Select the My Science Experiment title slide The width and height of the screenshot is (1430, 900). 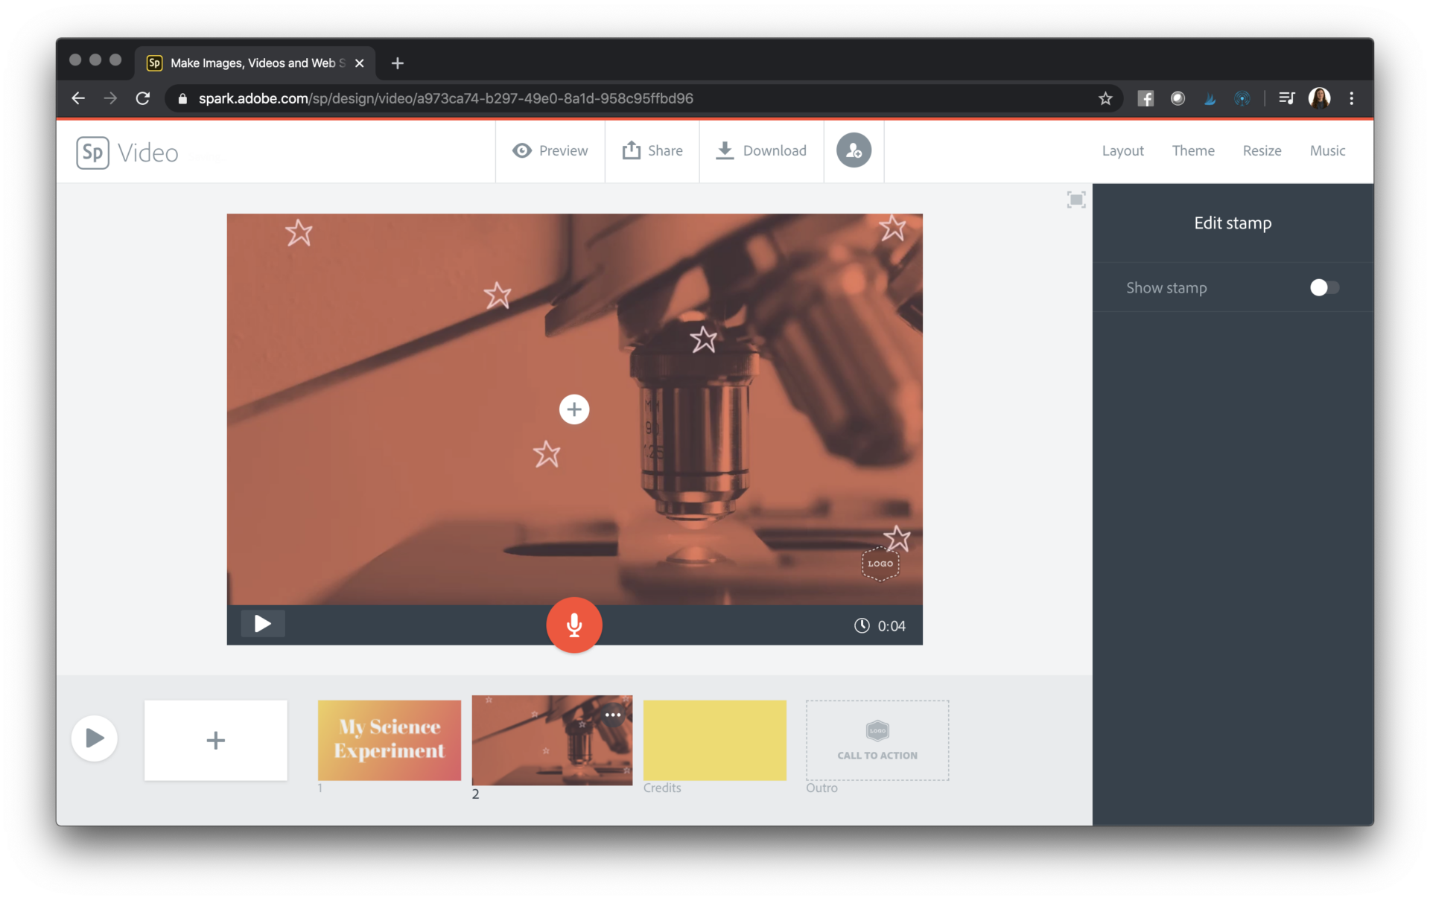click(x=389, y=740)
